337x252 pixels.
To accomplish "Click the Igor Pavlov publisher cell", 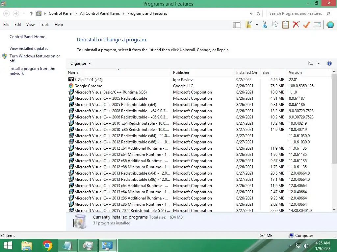I will tap(183, 79).
